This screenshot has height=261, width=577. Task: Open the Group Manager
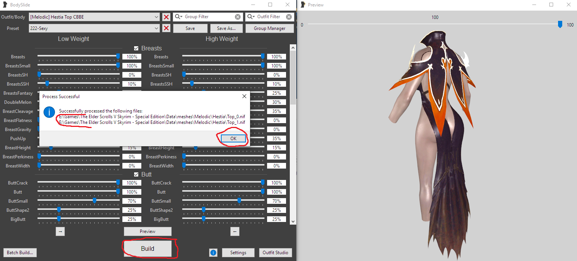click(270, 28)
